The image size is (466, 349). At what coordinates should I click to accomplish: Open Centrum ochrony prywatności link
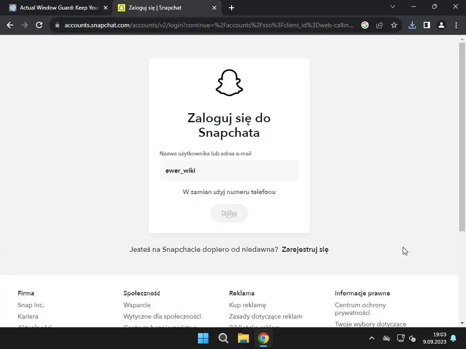(360, 309)
